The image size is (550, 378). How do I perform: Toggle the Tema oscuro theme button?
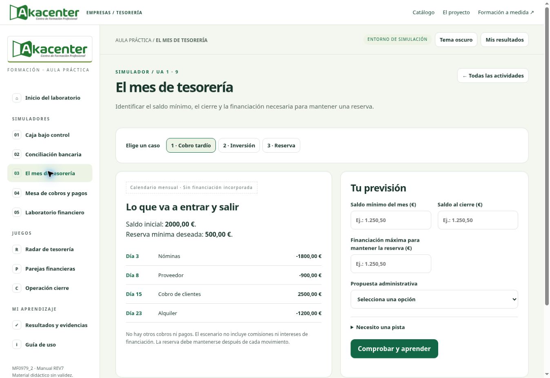click(456, 40)
